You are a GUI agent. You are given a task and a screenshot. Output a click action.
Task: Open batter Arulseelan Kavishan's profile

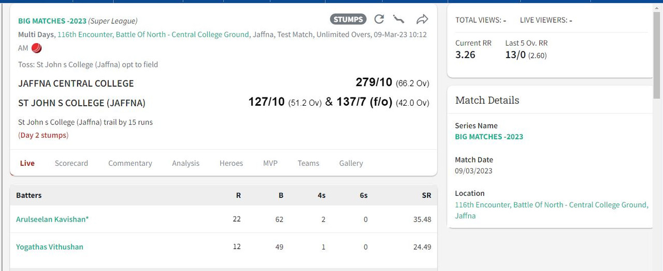[x=52, y=219]
